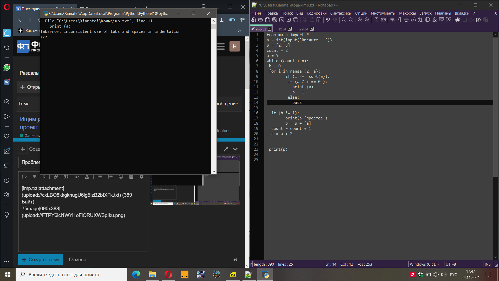This screenshot has width=499, height=281.
Task: Open VK in Opera sidebar
Action: pyautogui.click(x=7, y=82)
